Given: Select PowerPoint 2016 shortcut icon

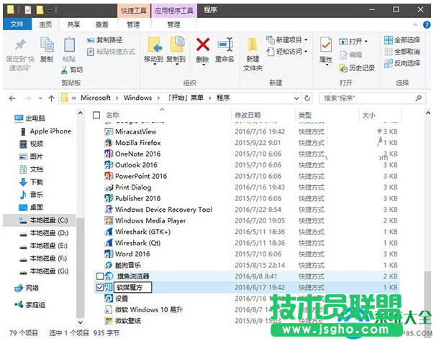Looking at the screenshot, I should click(x=108, y=176).
